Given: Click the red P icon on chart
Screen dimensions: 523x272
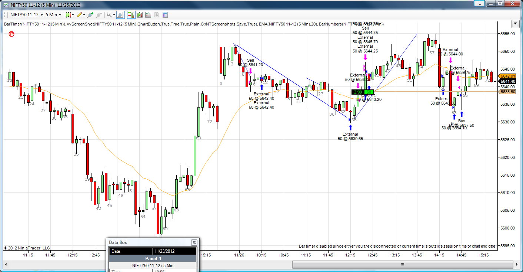Looking at the screenshot, I should (11, 34).
